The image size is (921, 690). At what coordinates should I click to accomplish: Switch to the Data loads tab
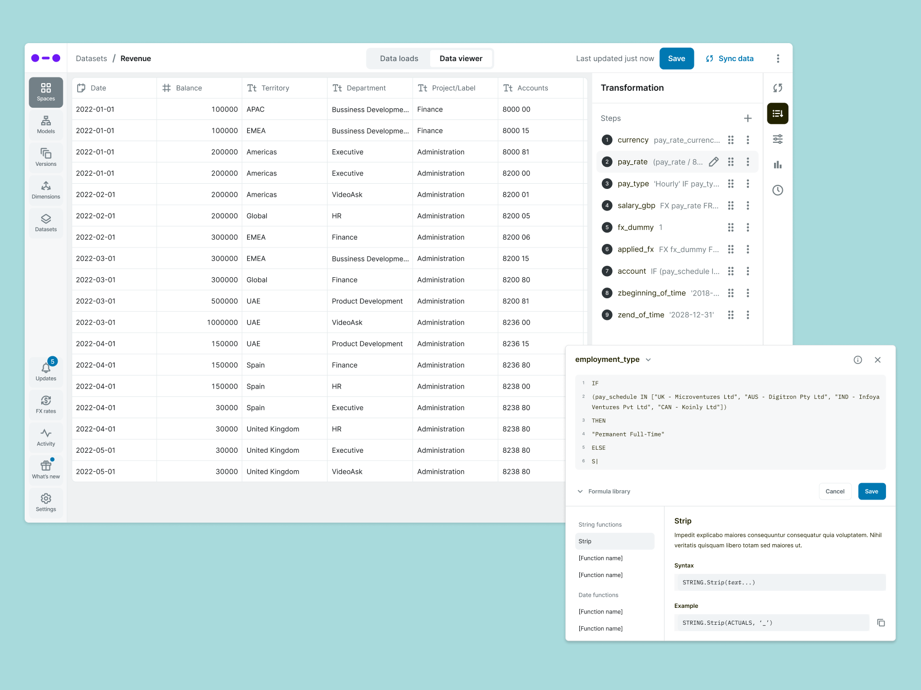point(399,59)
